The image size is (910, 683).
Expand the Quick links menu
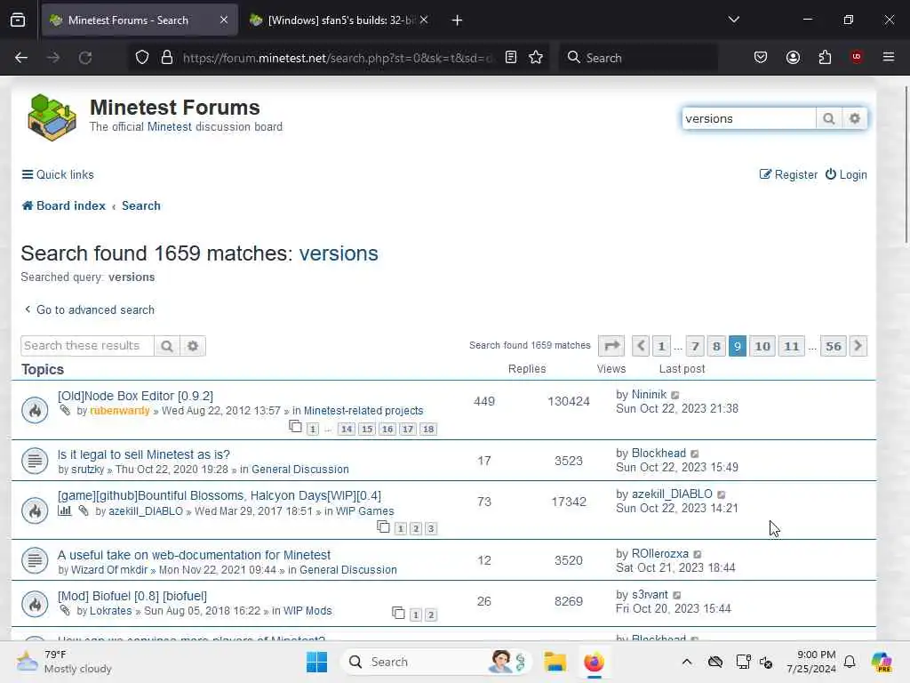58,175
